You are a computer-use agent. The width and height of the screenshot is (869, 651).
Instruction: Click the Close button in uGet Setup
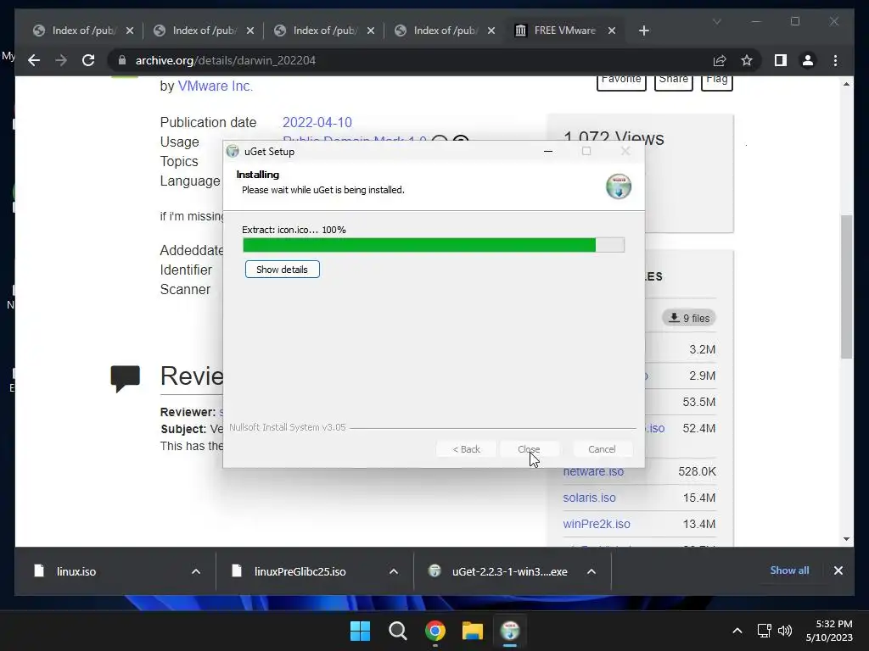point(529,449)
